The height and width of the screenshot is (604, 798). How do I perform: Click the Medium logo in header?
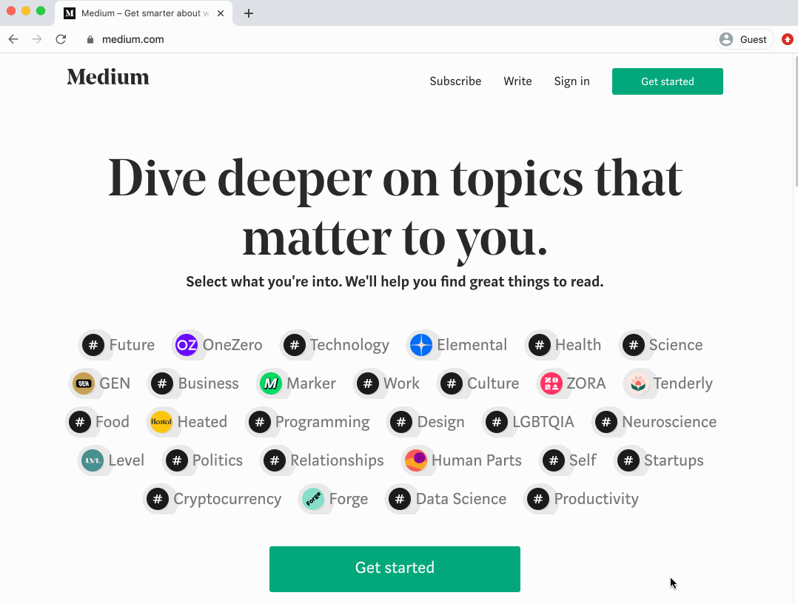point(108,77)
